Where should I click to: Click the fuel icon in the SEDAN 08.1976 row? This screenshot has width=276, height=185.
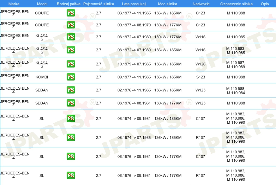click(71, 103)
